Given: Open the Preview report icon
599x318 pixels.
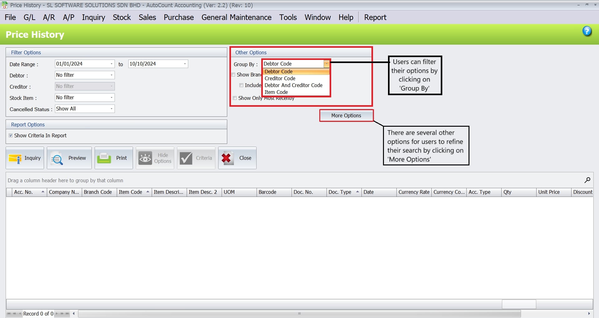Looking at the screenshot, I should click(57, 158).
